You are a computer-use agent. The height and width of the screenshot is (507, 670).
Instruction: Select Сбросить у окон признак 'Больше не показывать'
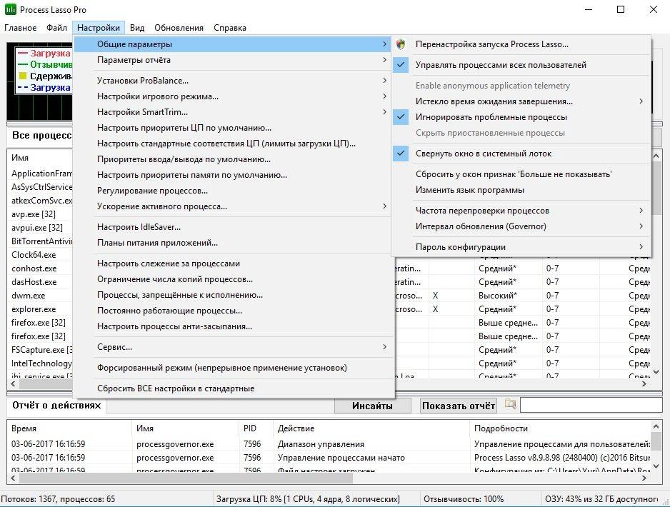point(521,174)
